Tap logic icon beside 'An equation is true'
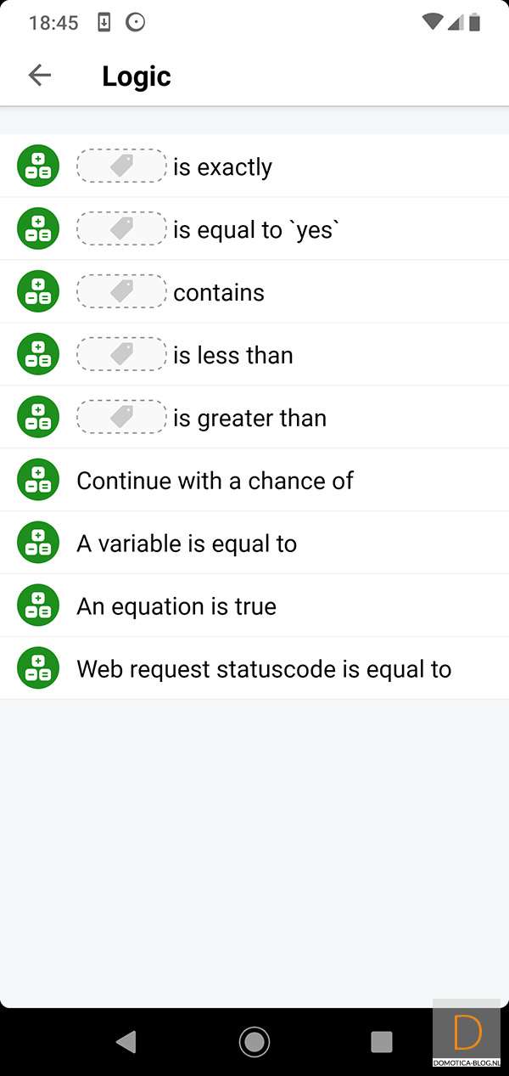Image resolution: width=509 pixels, height=1076 pixels. (38, 606)
